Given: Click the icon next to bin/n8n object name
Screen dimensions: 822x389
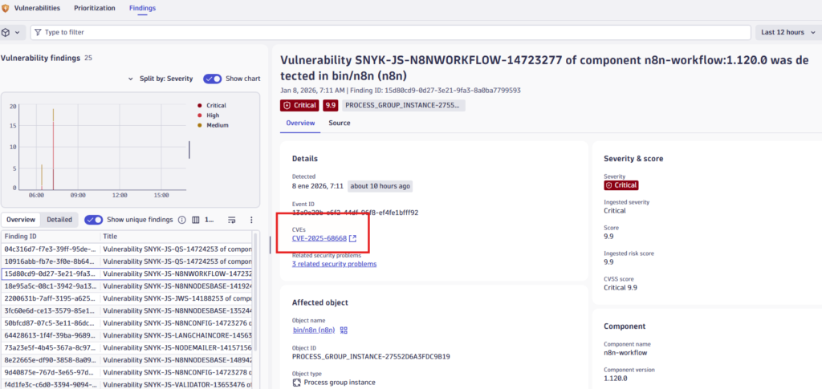Looking at the screenshot, I should [x=344, y=330].
